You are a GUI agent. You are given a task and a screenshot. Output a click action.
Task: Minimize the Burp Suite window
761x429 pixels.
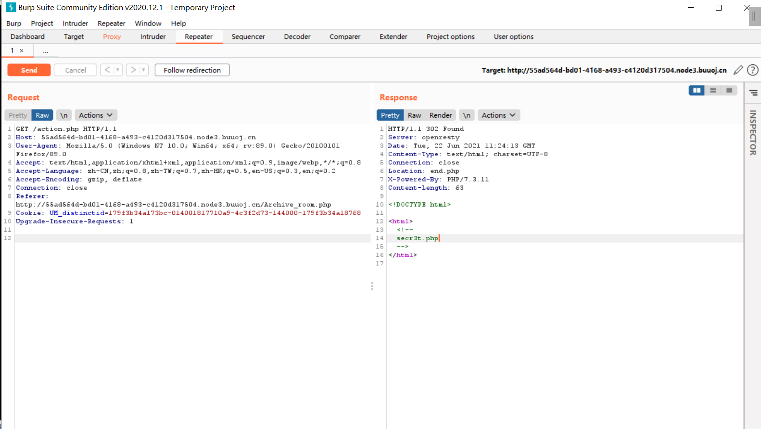coord(691,7)
